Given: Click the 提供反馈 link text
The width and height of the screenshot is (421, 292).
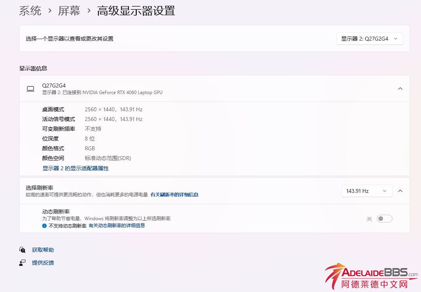Looking at the screenshot, I should (43, 263).
